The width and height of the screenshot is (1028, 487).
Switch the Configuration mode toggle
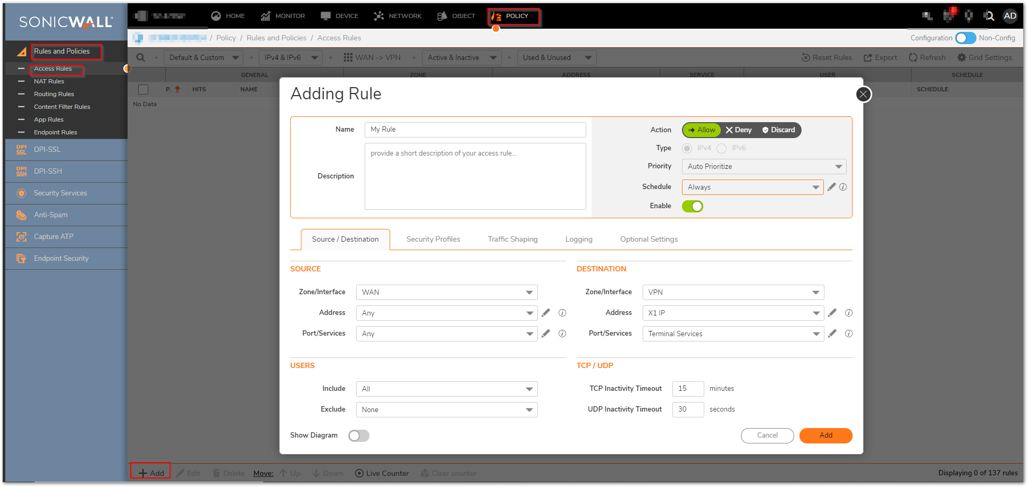tap(965, 38)
